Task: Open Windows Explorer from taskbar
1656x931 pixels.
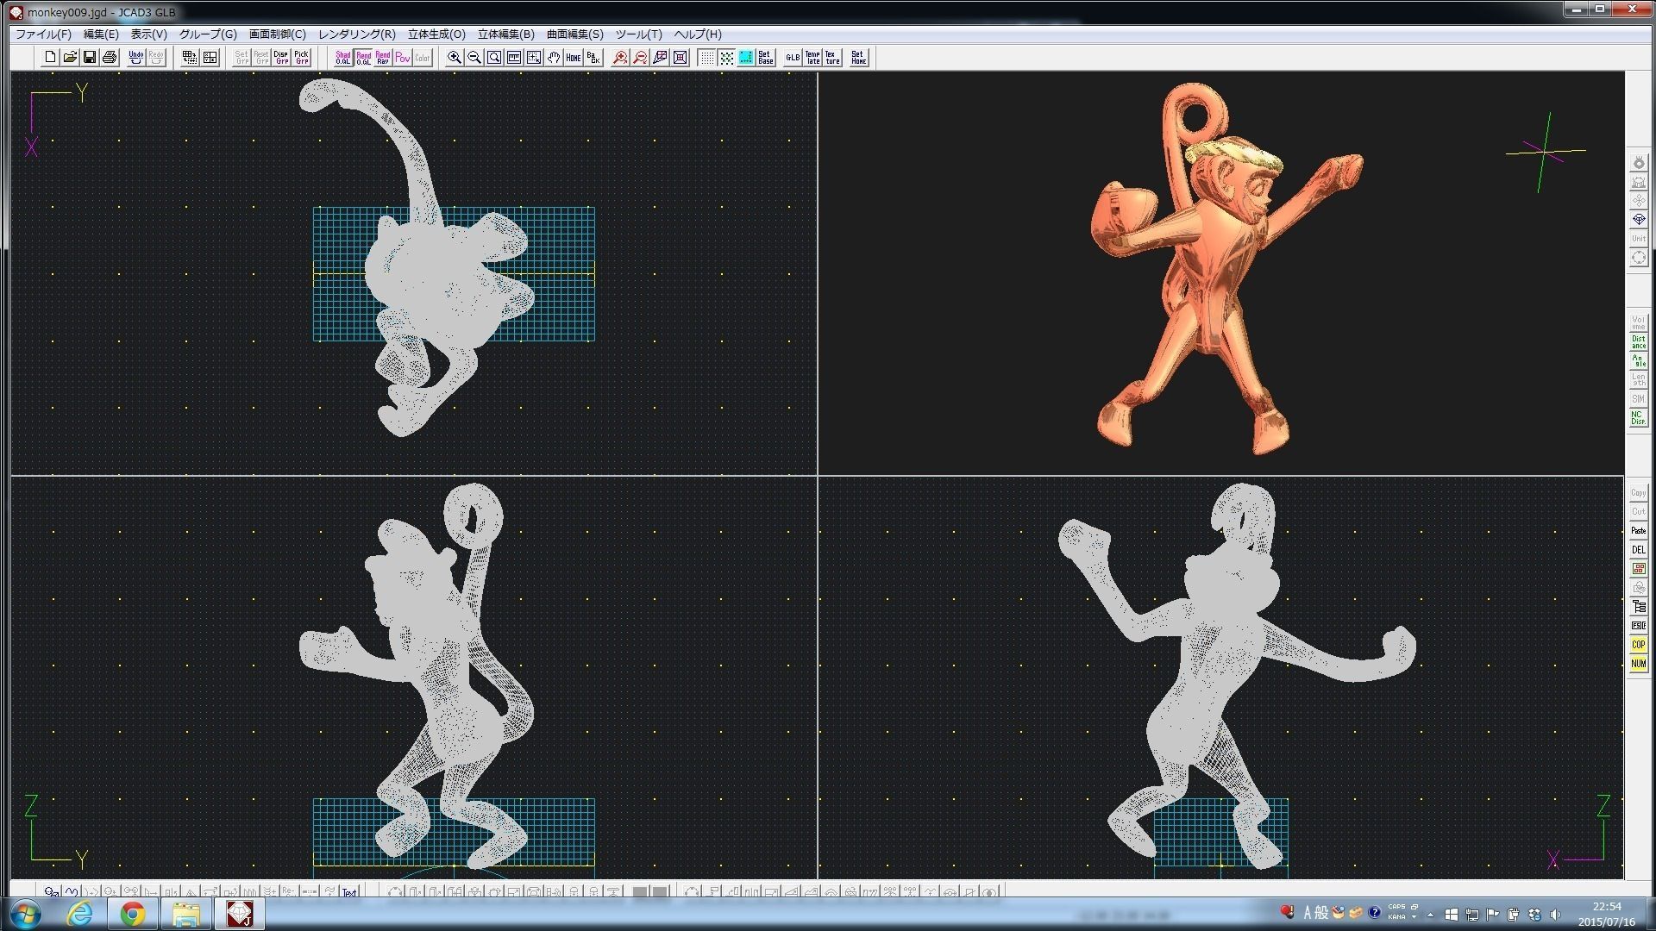Action: (185, 914)
